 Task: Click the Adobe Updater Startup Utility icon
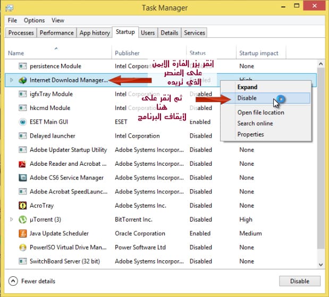coord(22,150)
